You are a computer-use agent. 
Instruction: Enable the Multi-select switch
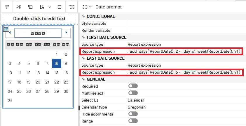pyautogui.click(x=133, y=93)
